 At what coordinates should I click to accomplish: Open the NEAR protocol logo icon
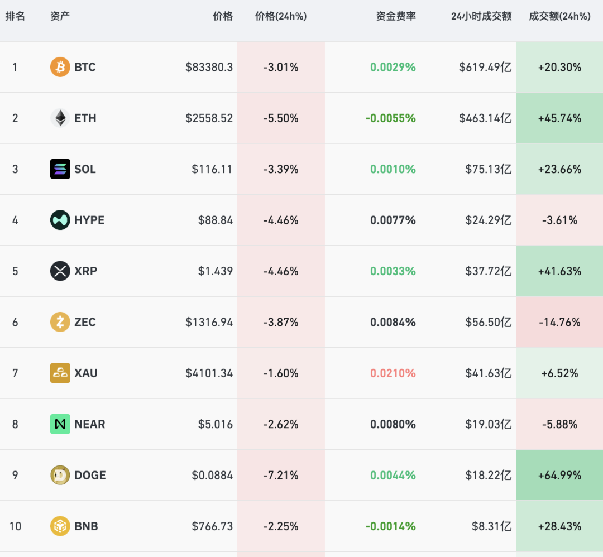pyautogui.click(x=60, y=424)
